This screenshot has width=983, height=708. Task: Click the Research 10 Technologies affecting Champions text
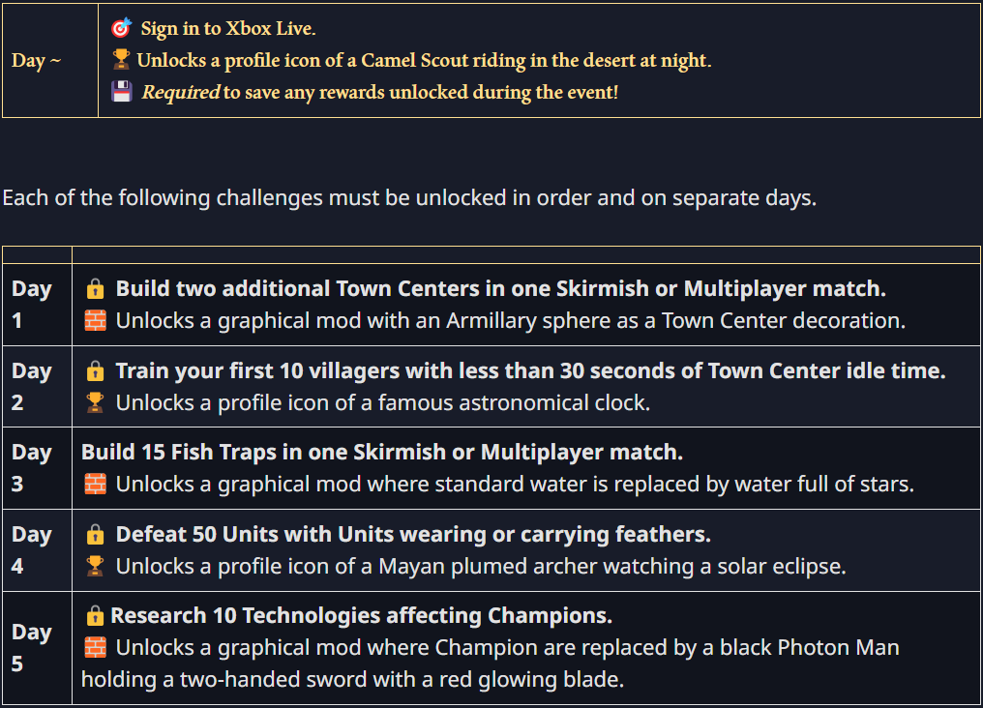361,616
